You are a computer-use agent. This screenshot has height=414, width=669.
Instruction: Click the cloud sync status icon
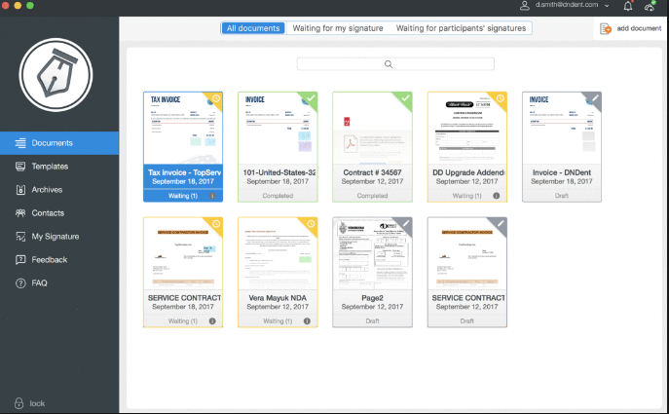[x=650, y=6]
